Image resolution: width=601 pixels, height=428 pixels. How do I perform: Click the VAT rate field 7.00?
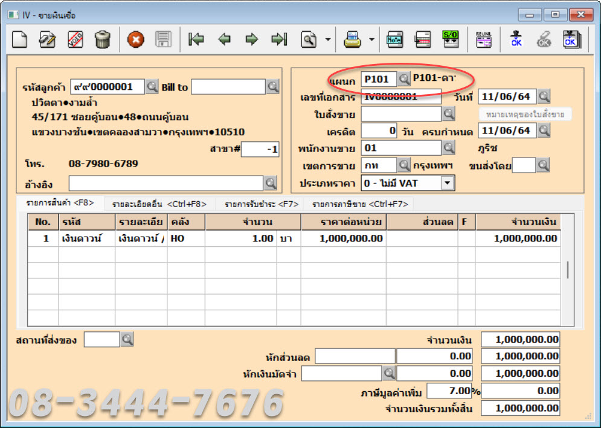click(x=449, y=391)
